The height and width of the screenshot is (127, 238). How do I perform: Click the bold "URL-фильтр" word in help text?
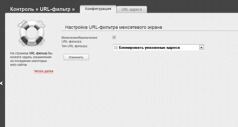coord(38,53)
